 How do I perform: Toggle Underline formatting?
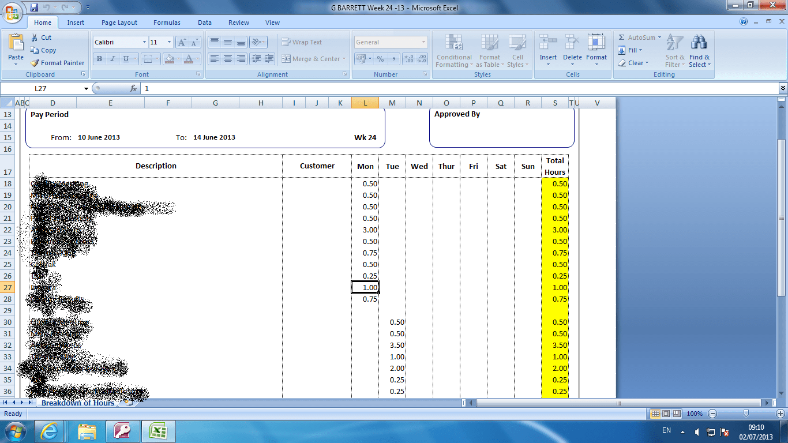coord(126,59)
